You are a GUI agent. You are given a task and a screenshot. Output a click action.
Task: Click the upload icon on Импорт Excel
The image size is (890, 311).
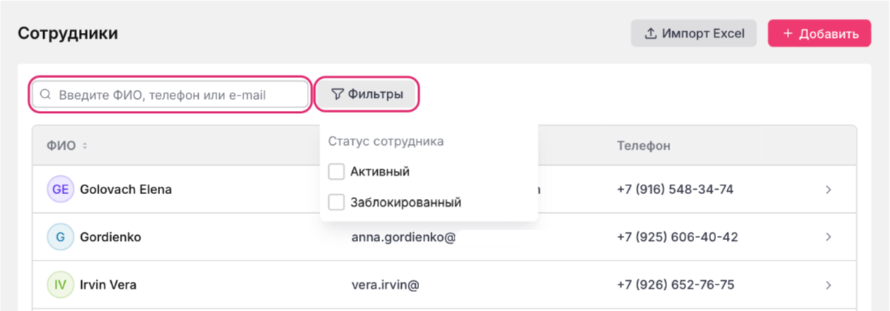650,34
